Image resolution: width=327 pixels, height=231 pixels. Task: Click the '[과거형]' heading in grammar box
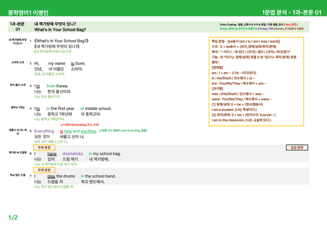[217, 89]
